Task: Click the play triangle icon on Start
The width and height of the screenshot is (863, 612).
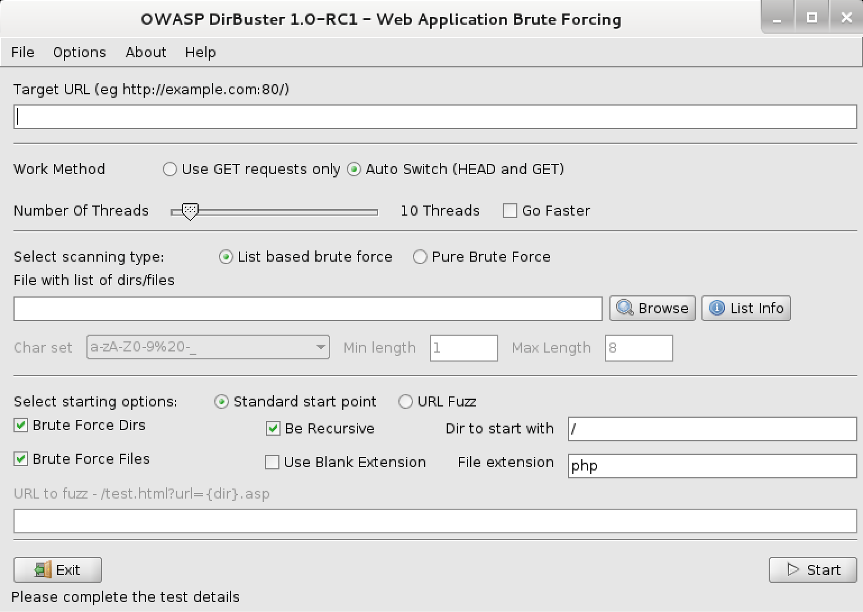Action: click(793, 570)
